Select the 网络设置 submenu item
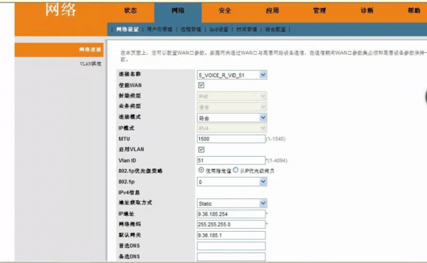 pos(127,29)
